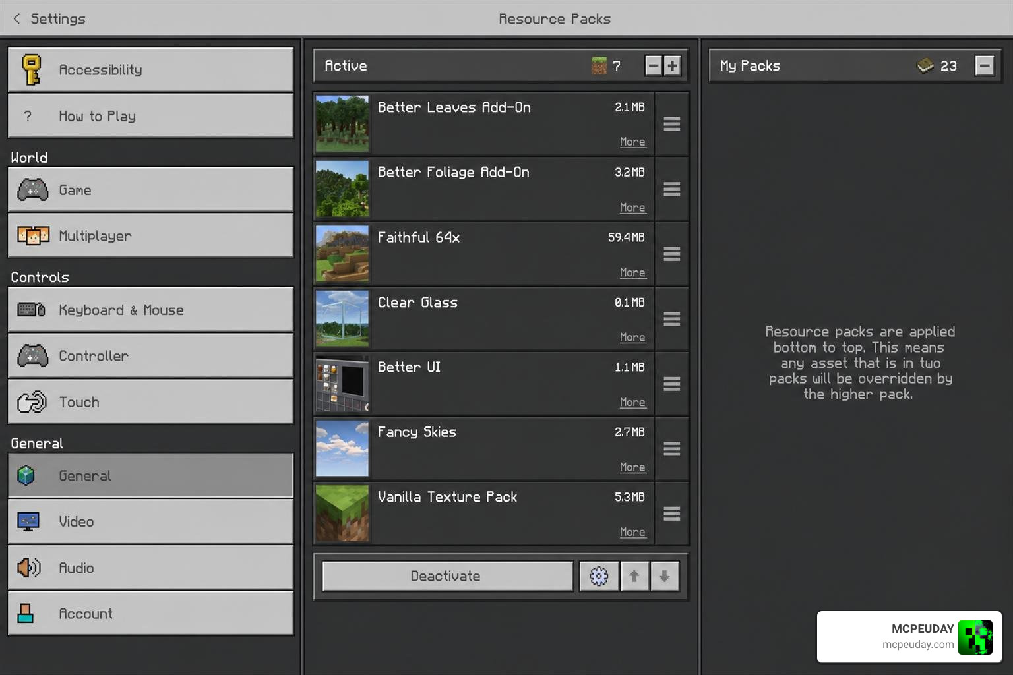
Task: Select the Game settings tab
Action: [150, 190]
